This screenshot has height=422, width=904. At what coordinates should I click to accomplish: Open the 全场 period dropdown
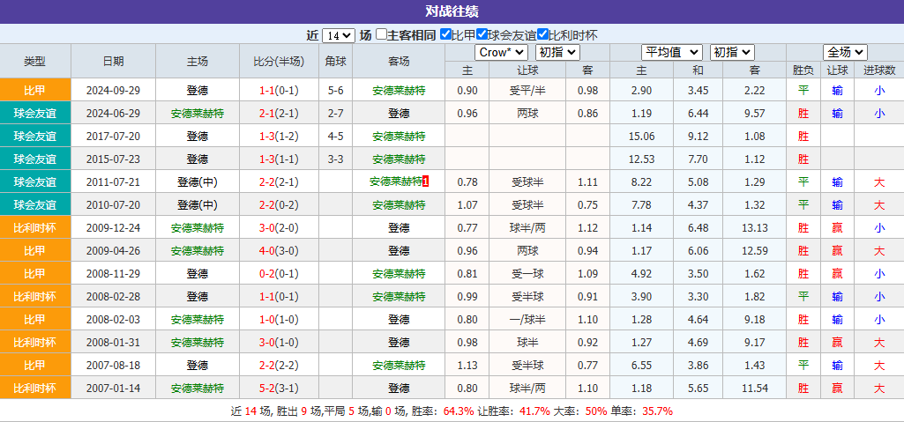845,52
